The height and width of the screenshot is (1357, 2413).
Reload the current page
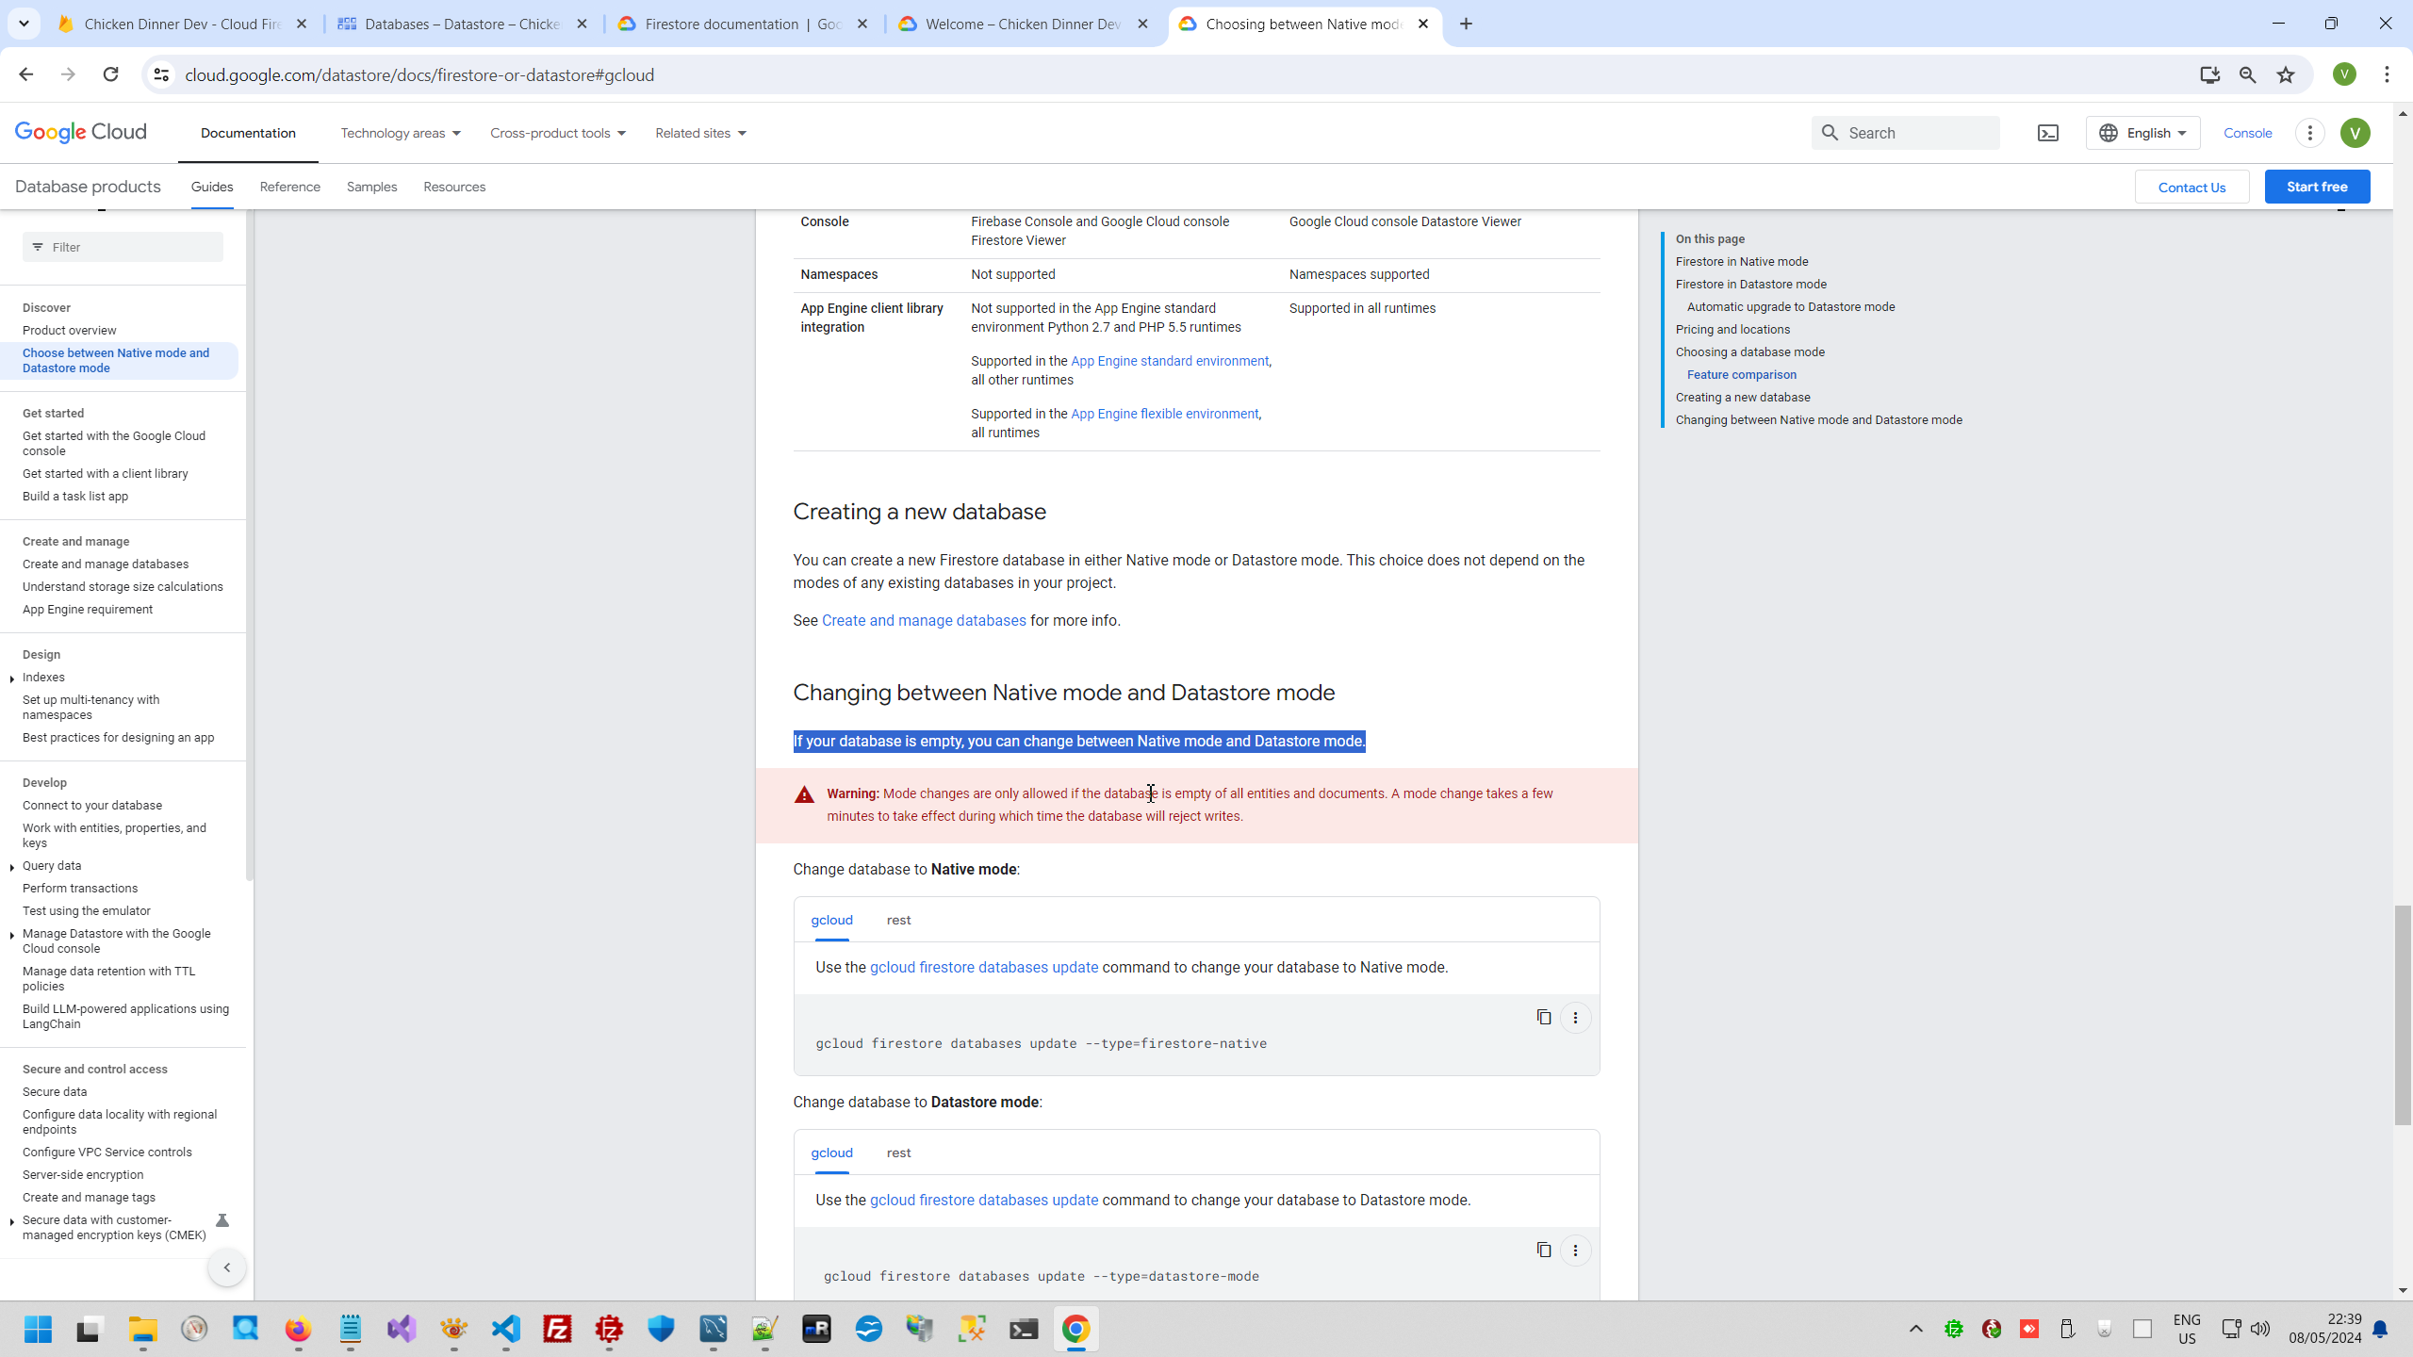tap(110, 74)
